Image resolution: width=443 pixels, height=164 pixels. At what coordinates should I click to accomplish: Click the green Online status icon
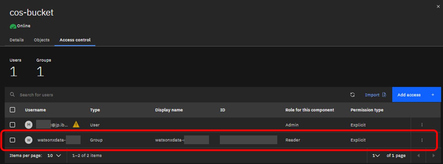[13, 26]
